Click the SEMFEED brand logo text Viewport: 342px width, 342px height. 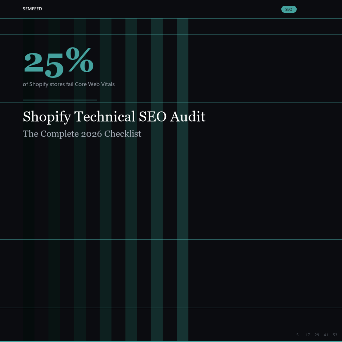tap(32, 9)
